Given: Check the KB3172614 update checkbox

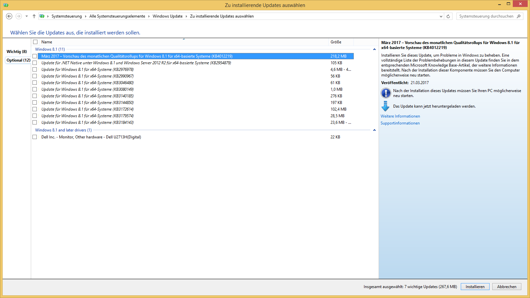Looking at the screenshot, I should click(x=34, y=109).
